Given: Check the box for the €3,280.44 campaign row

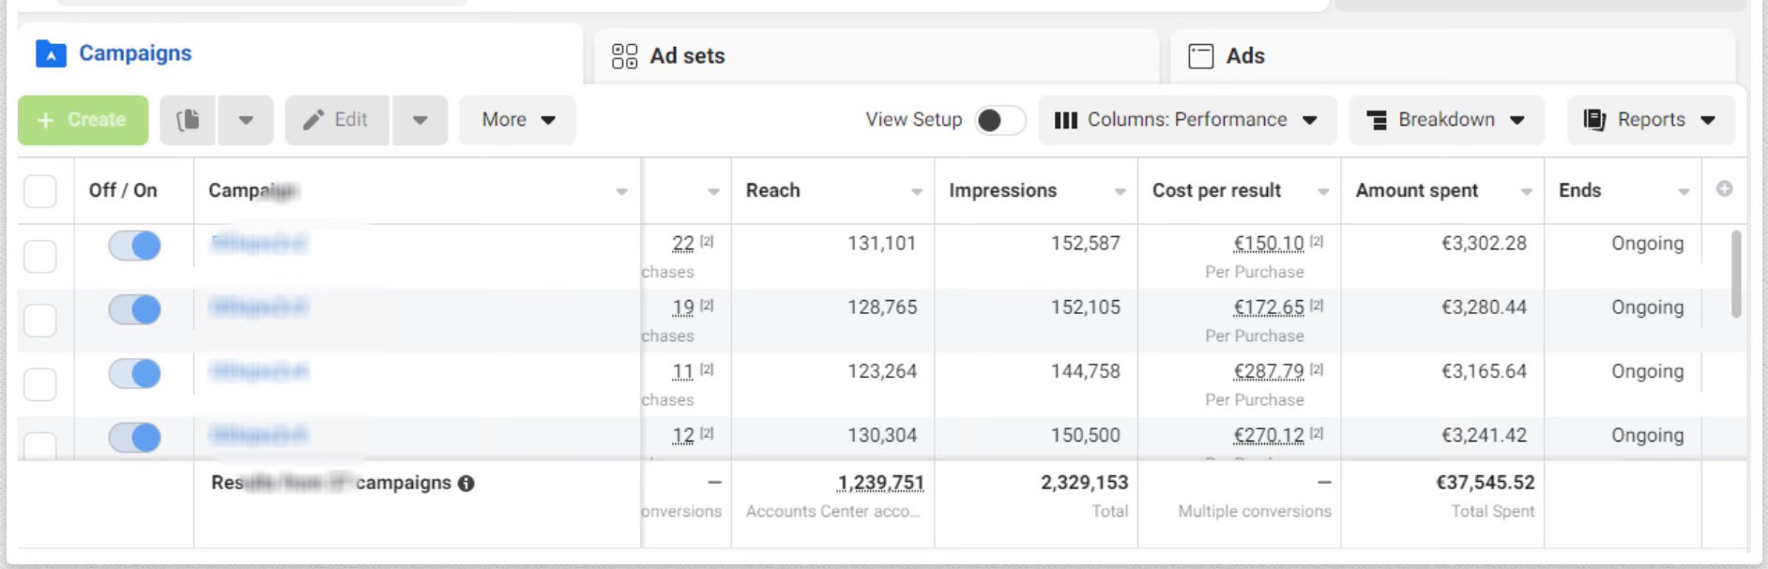Looking at the screenshot, I should [39, 320].
